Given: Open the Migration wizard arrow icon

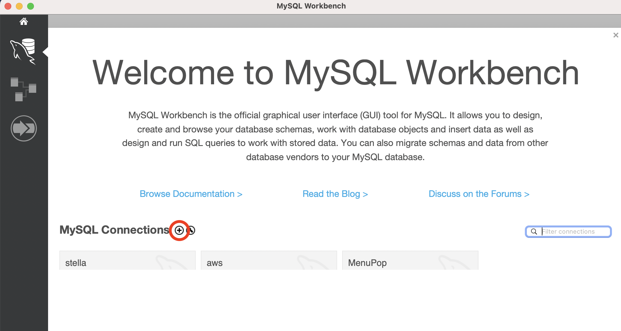Looking at the screenshot, I should click(x=24, y=128).
